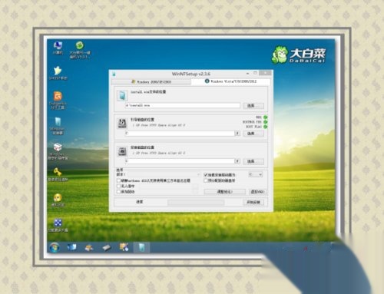Click the tweaks optimization button
The height and width of the screenshot is (294, 384).
click(x=225, y=192)
